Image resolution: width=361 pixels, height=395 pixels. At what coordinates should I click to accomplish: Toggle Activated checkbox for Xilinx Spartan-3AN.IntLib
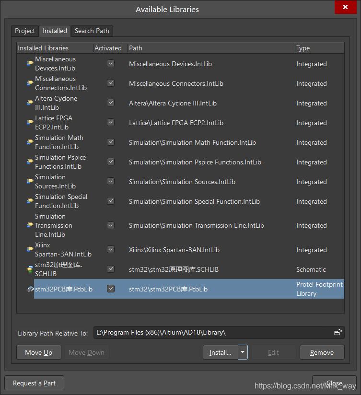pos(111,249)
